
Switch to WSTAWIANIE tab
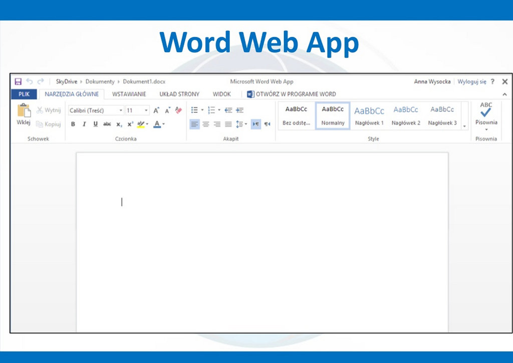pos(129,94)
